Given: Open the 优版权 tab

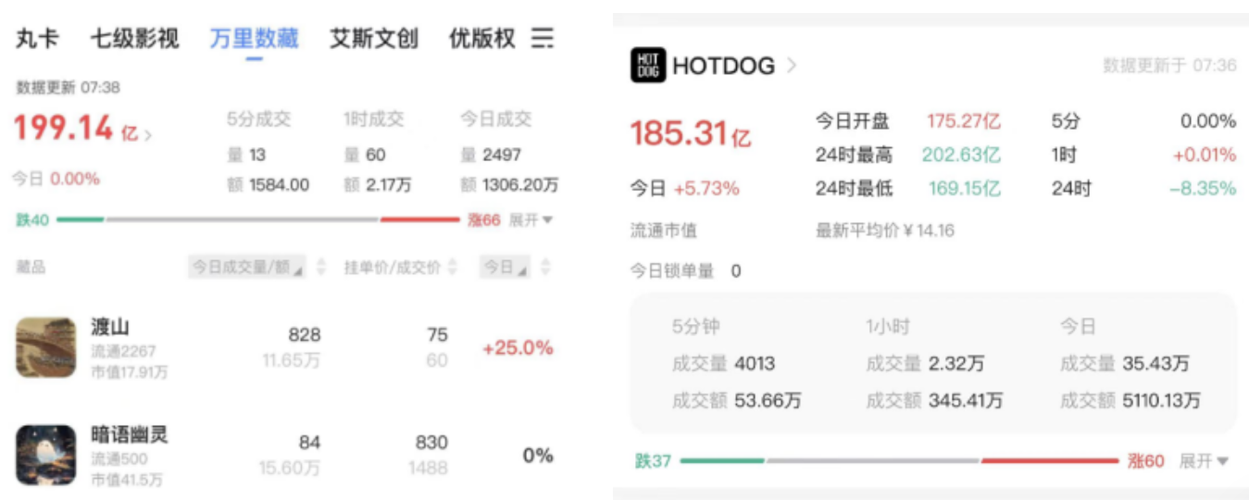Looking at the screenshot, I should point(481,39).
